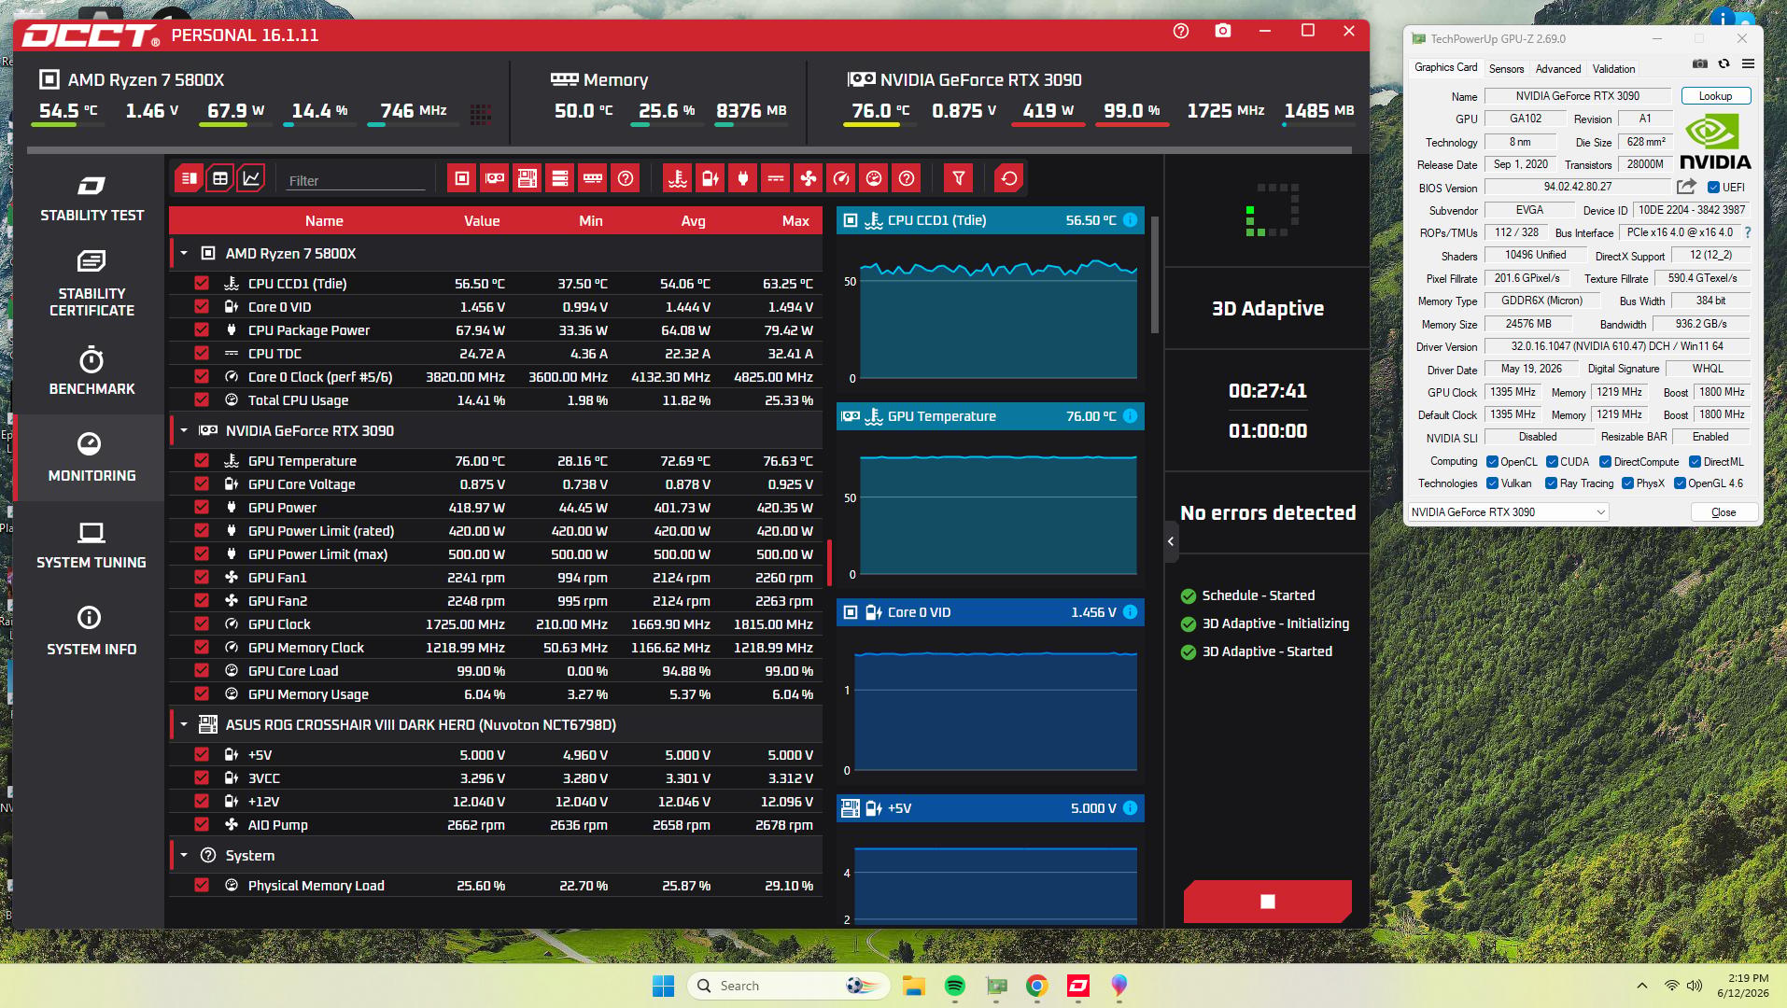Toggle power sensor type filter
Screen dimensions: 1787x1008
click(x=743, y=178)
